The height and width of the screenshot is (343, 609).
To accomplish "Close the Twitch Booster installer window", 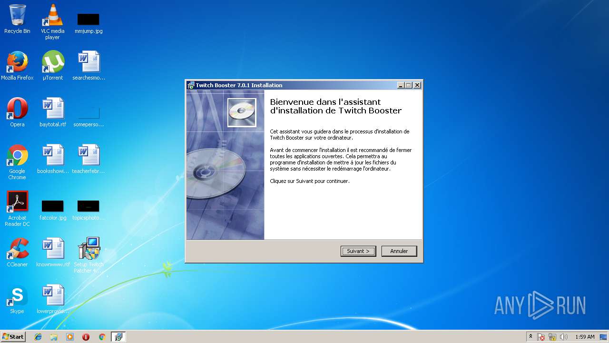I will (417, 85).
